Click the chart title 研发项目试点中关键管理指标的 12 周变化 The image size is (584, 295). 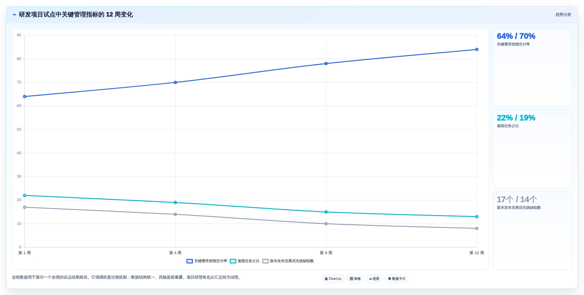tap(76, 15)
